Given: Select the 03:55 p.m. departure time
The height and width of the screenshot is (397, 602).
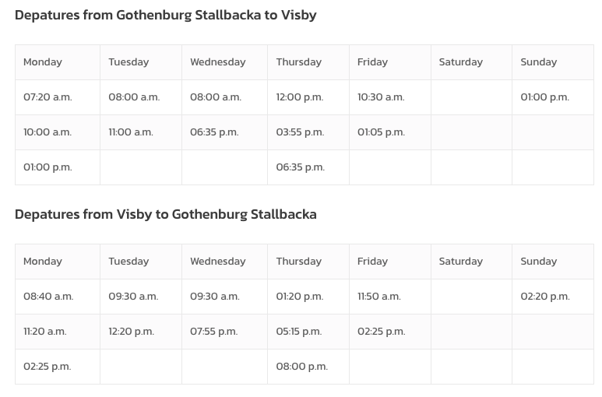Looking at the screenshot, I should point(300,132).
